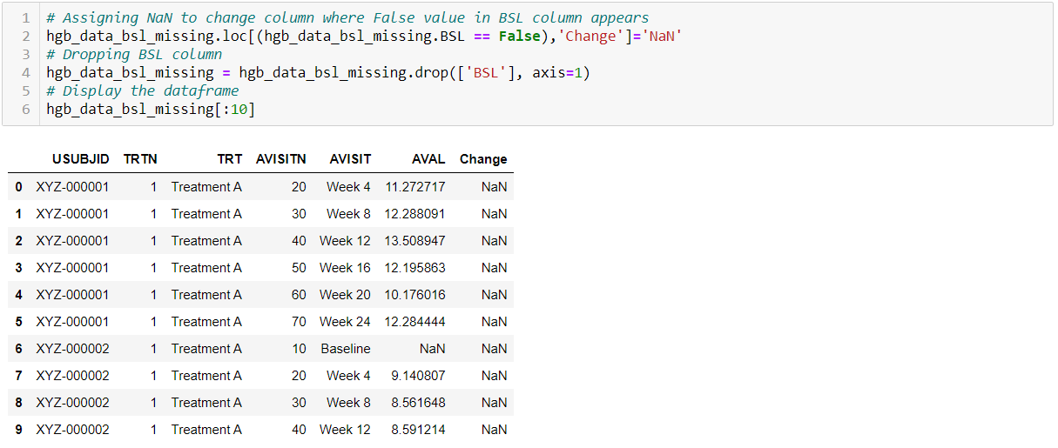Screen dimensions: 1058x448
Task: Click the TRT column header
Action: pos(230,159)
